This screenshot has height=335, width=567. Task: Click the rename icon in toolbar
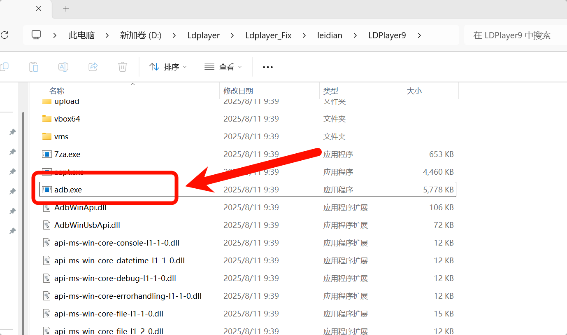pos(63,67)
